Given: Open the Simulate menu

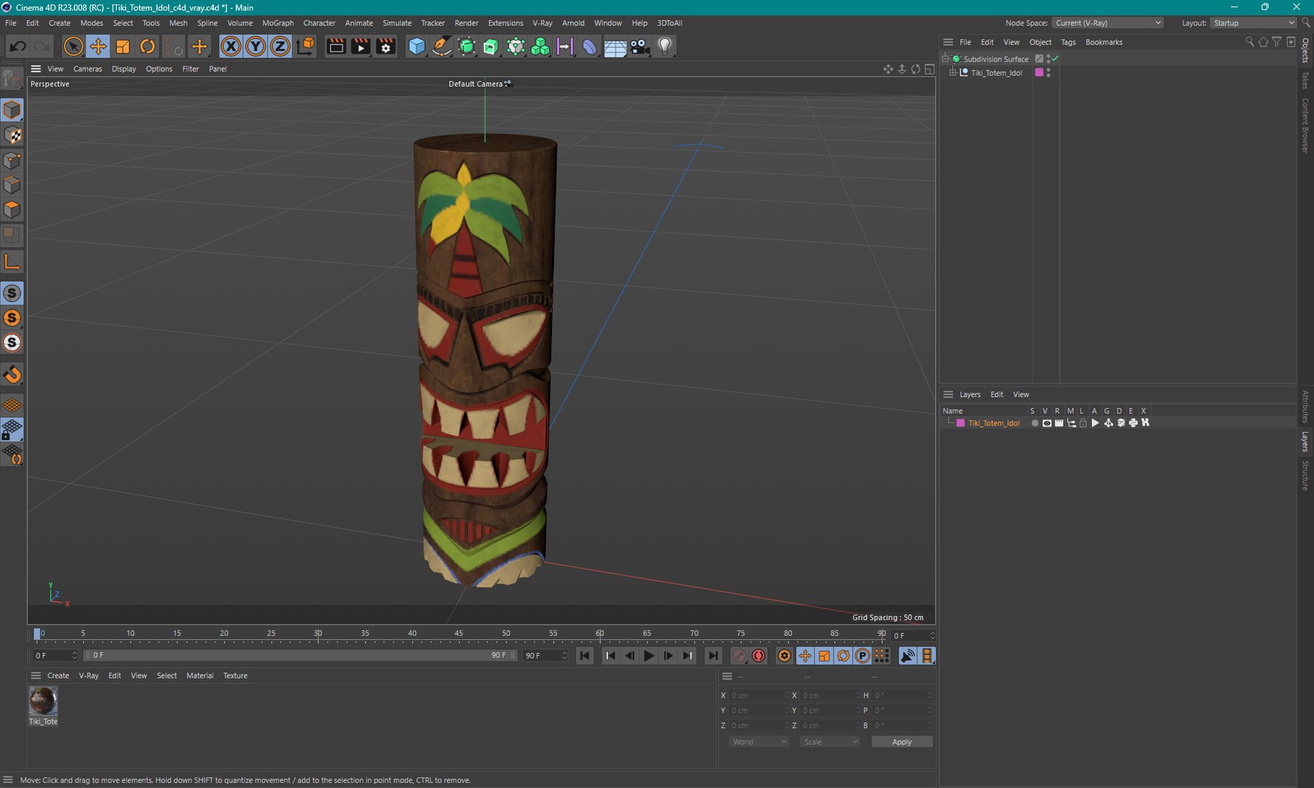Looking at the screenshot, I should click(x=397, y=23).
